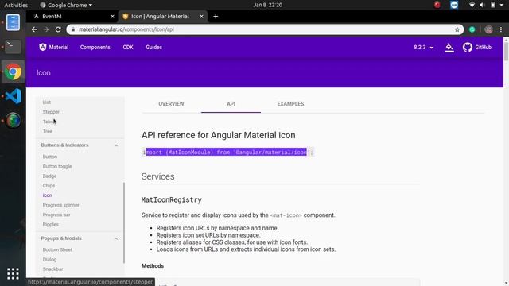Open the Chrome profile avatar

coord(488,29)
